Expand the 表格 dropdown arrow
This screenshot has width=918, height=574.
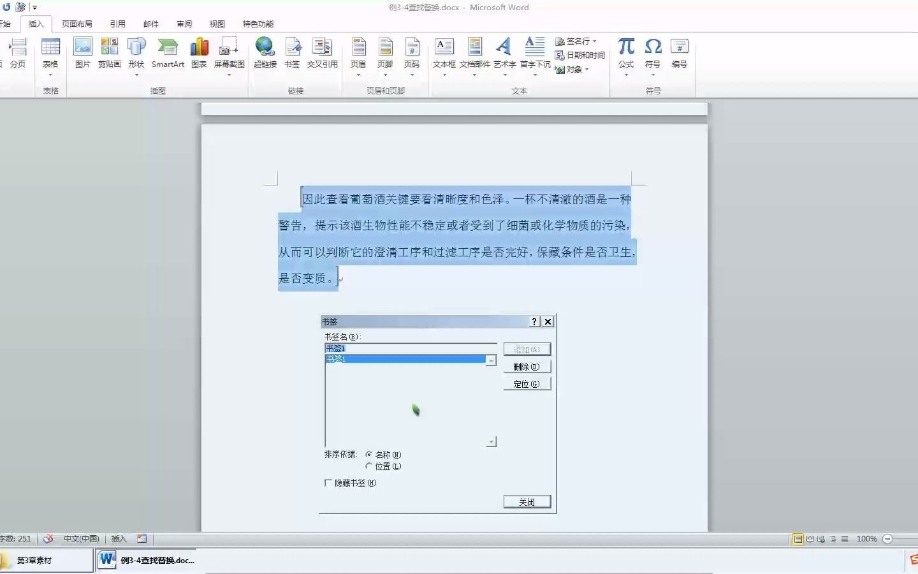click(x=50, y=75)
